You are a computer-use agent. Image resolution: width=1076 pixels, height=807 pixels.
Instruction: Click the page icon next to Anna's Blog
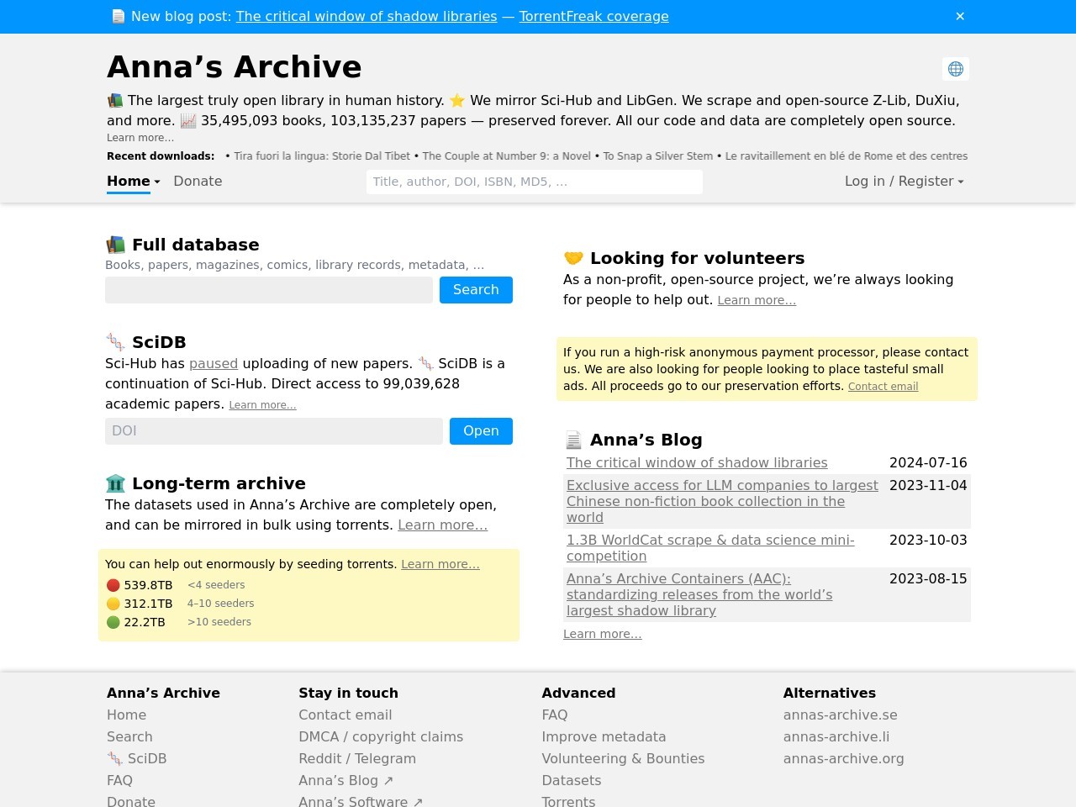tap(573, 439)
